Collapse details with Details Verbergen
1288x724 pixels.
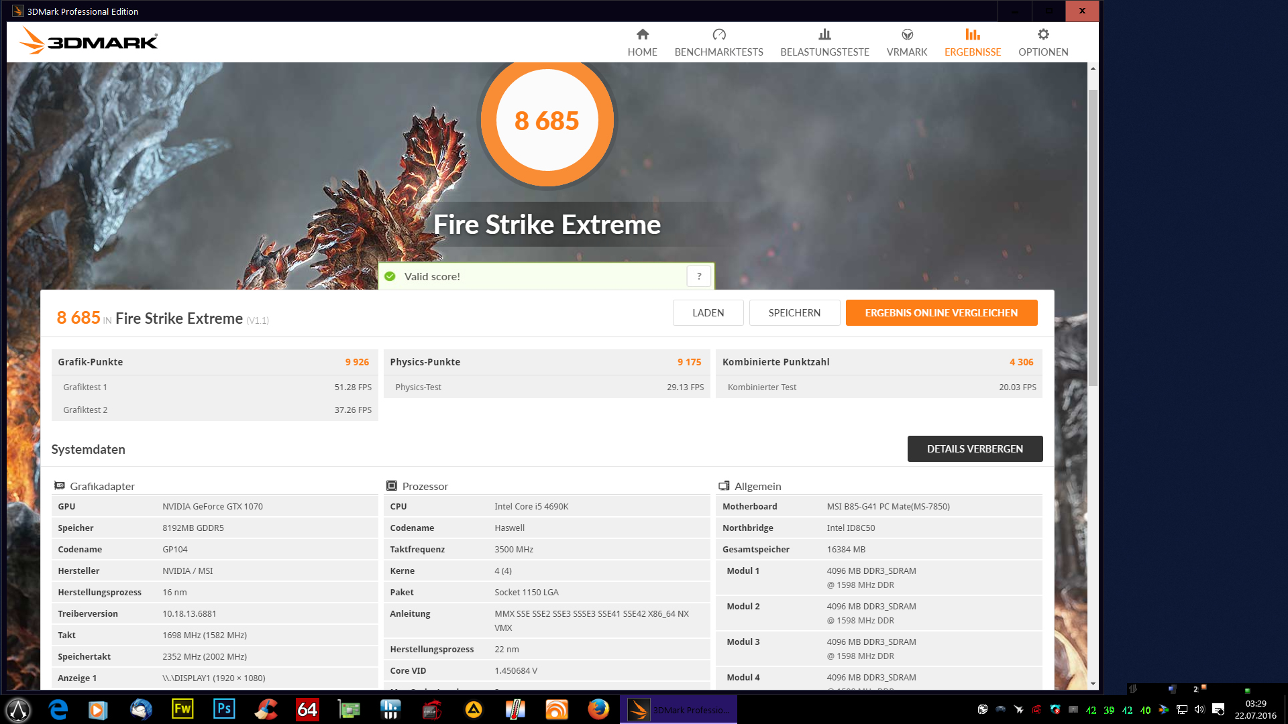tap(974, 449)
